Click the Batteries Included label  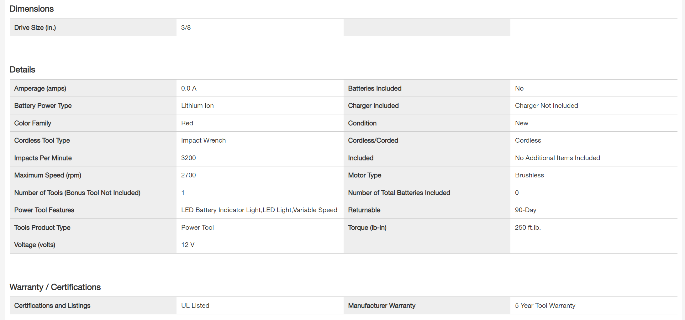pos(375,88)
